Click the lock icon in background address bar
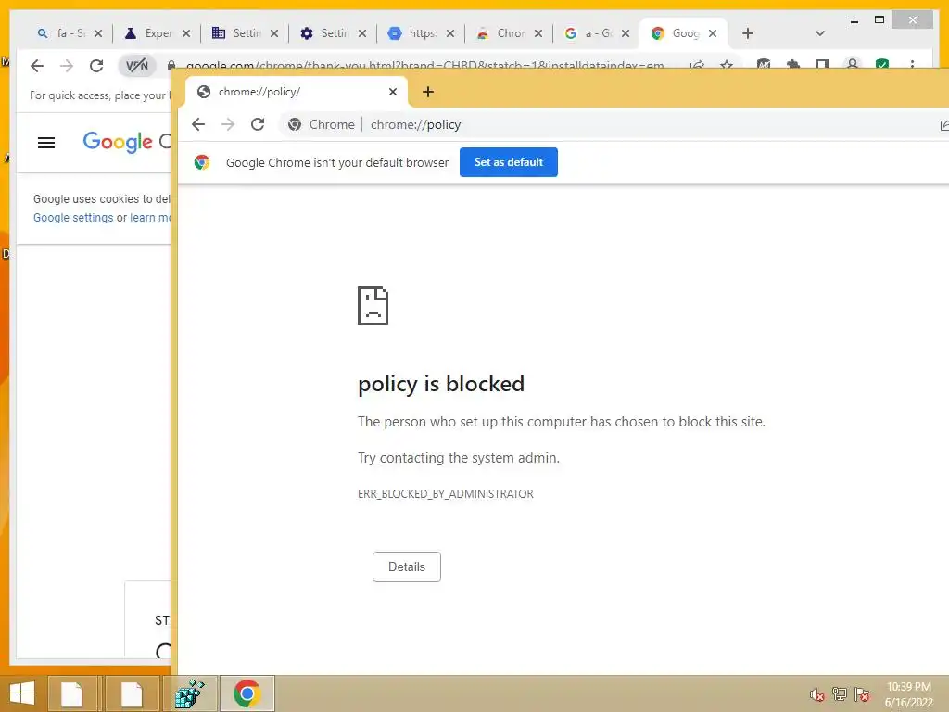The width and height of the screenshot is (949, 712). click(x=171, y=65)
